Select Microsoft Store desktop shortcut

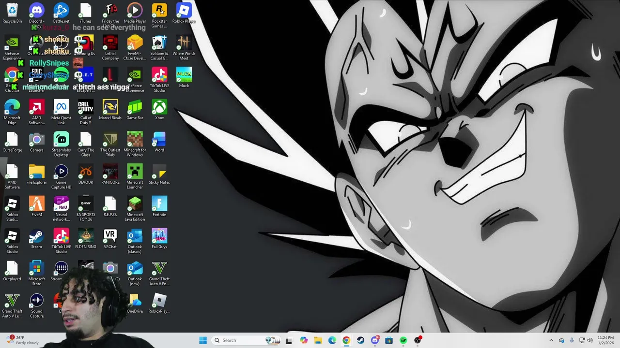coord(37,274)
